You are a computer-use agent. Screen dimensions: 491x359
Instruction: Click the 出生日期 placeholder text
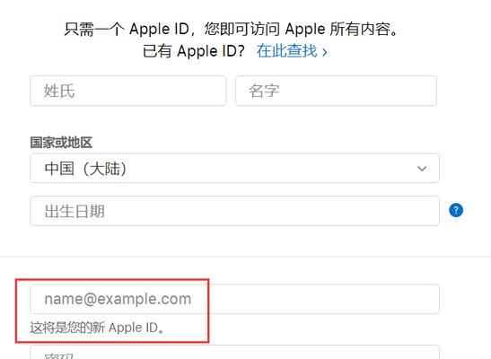click(75, 211)
